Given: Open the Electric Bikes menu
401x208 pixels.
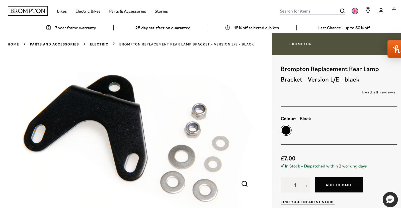Looking at the screenshot, I should coord(88,11).
